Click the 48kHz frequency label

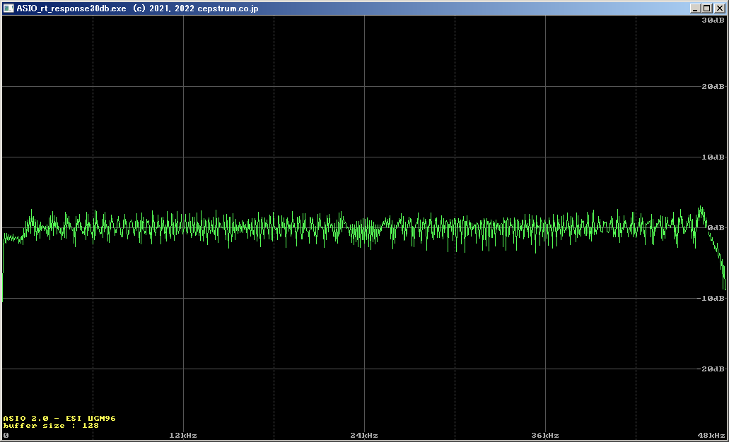(x=711, y=436)
